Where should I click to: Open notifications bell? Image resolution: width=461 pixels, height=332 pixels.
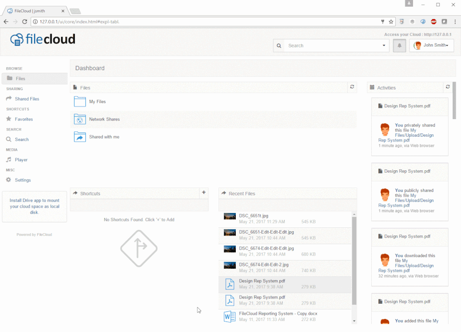point(399,46)
